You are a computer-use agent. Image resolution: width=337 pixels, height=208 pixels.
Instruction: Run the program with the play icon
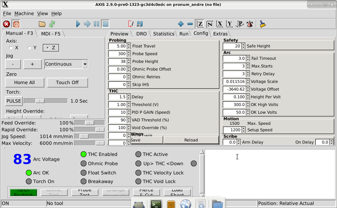click(78, 24)
